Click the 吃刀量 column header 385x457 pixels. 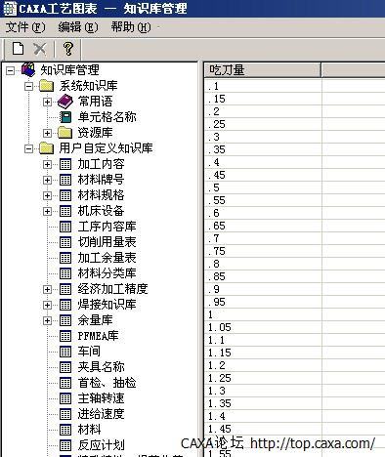263,70
